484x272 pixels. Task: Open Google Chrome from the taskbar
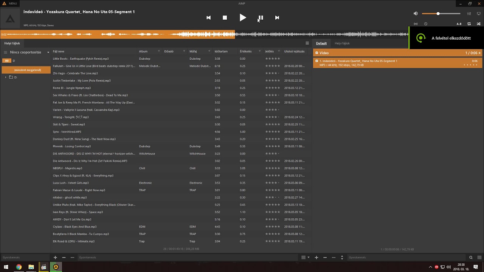19,267
